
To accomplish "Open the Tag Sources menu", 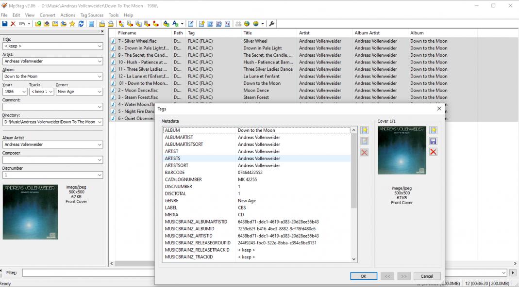I will click(x=92, y=15).
